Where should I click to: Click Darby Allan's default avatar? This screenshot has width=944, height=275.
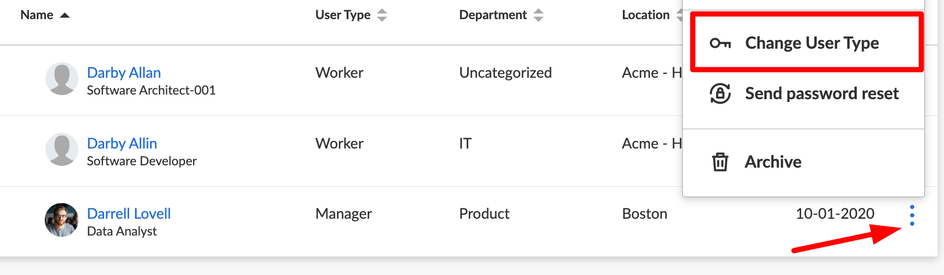(62, 79)
